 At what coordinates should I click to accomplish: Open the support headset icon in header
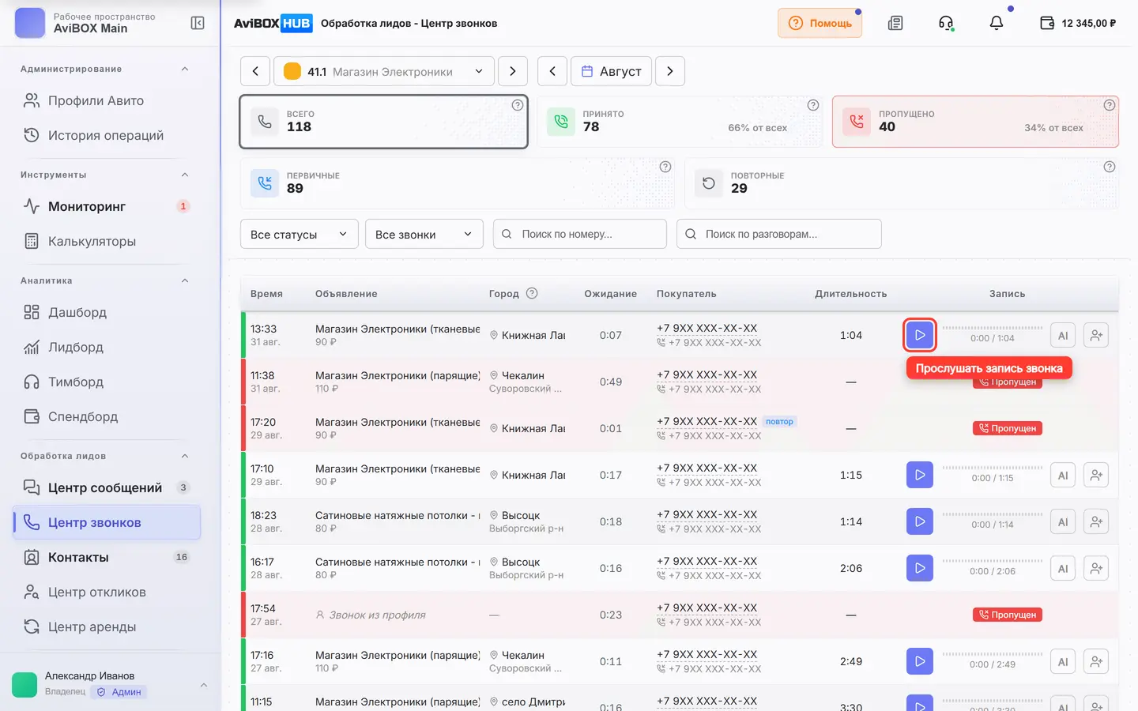(x=946, y=23)
